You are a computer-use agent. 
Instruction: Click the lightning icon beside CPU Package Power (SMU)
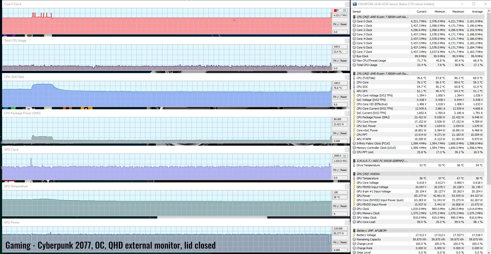click(x=354, y=117)
